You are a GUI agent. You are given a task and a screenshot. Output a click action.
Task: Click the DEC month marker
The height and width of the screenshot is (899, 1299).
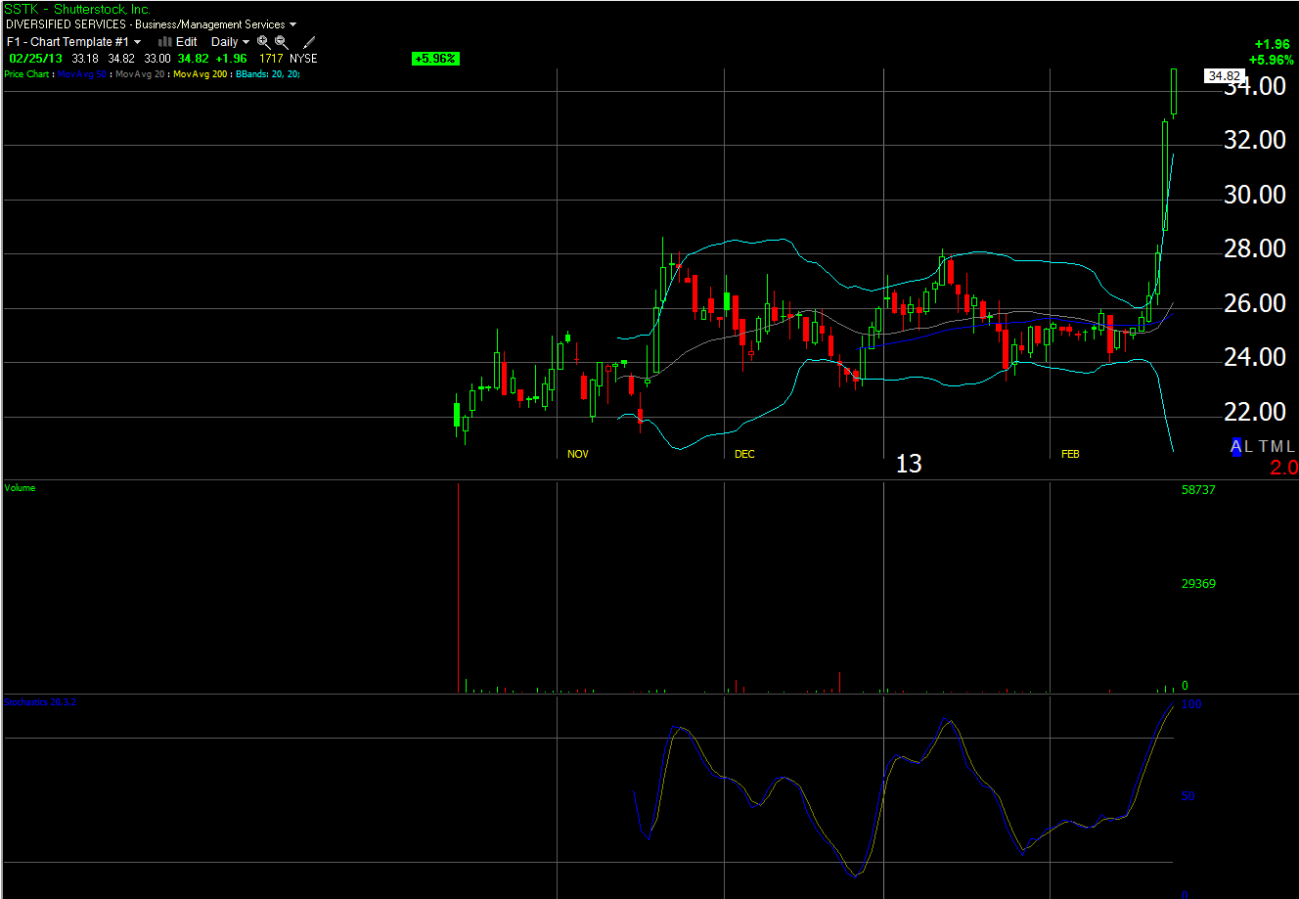coord(744,454)
